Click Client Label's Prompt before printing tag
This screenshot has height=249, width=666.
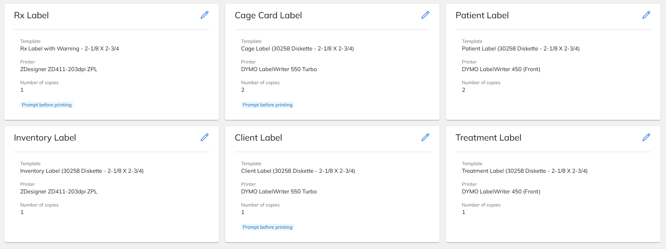click(267, 227)
